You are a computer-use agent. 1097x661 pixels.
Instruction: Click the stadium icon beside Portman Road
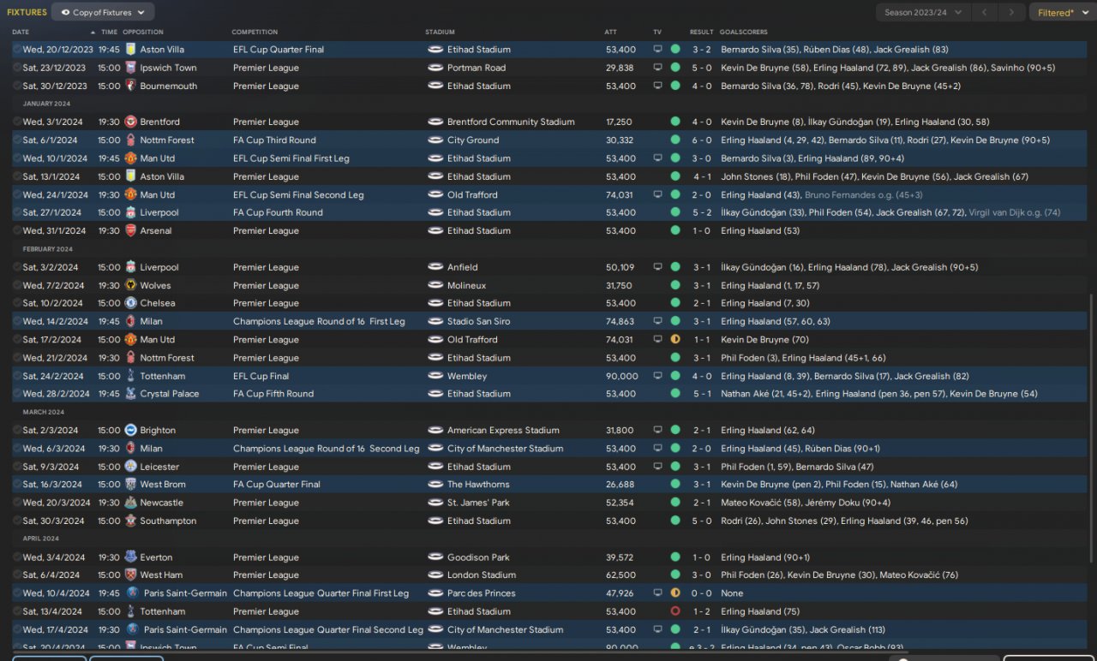435,68
